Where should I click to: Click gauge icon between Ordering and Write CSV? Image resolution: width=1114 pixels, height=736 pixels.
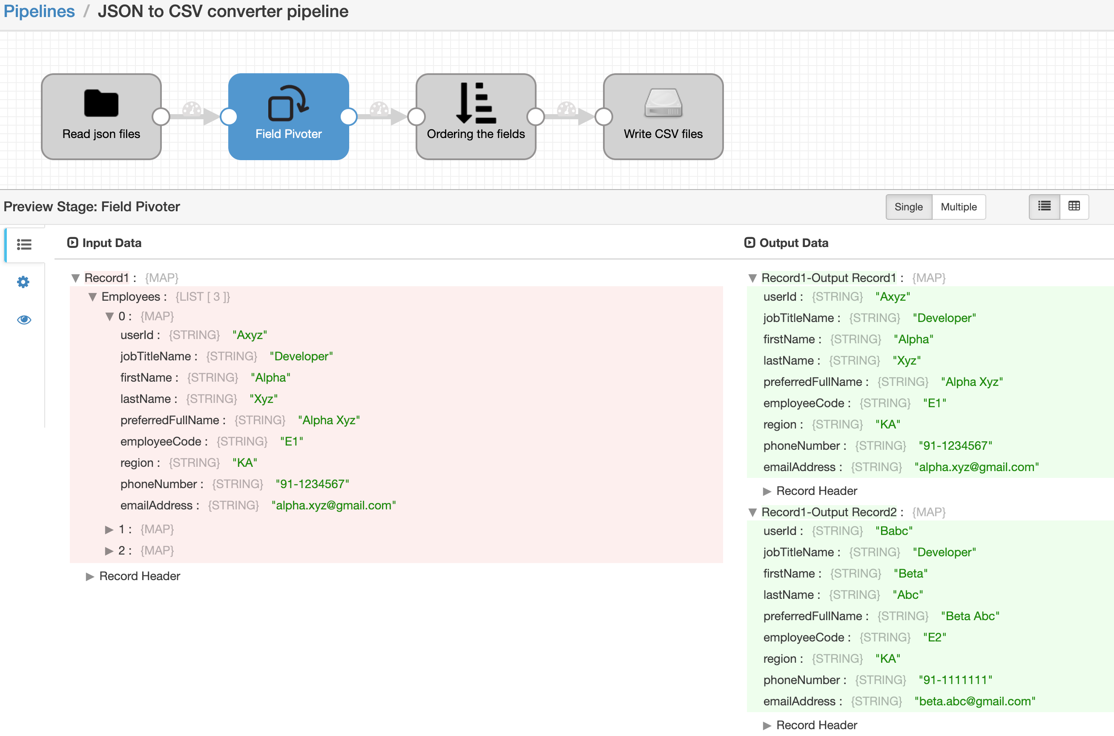(566, 109)
